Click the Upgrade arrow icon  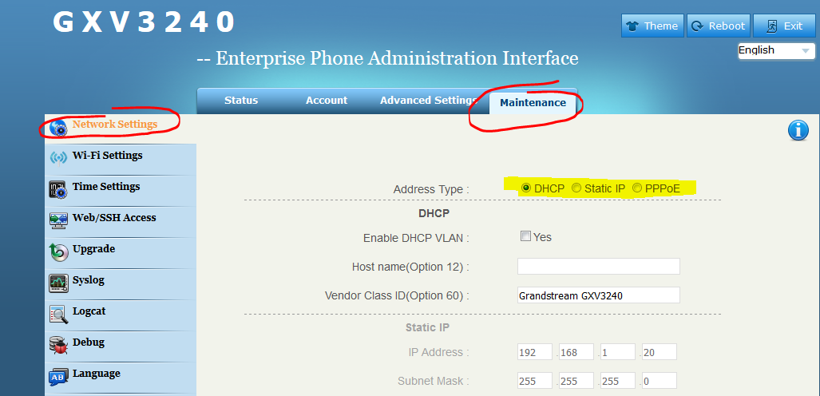[58, 251]
